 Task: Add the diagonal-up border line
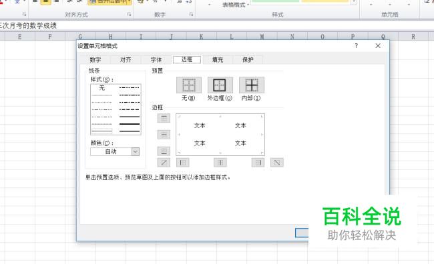coord(164,163)
